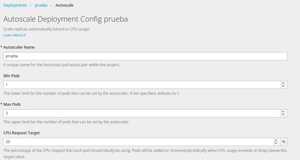Click the Max Pods label

pos(12,104)
